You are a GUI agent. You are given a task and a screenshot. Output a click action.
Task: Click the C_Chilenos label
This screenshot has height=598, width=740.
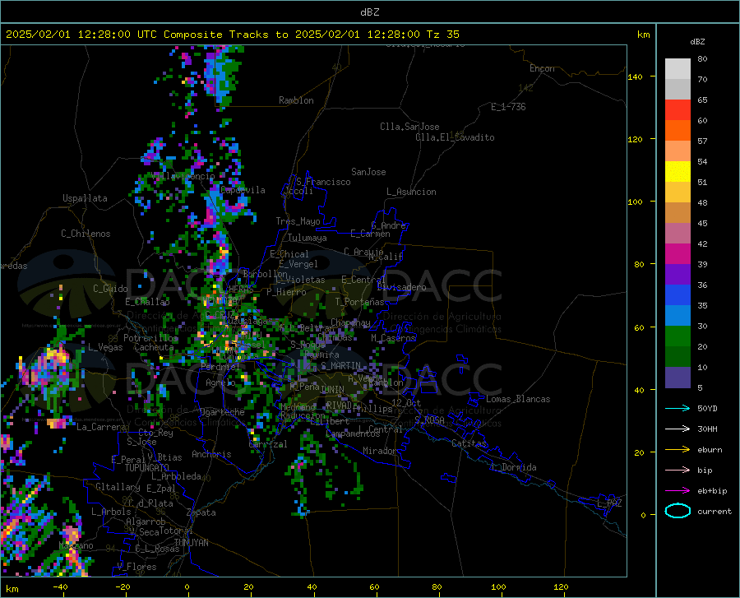pos(86,234)
